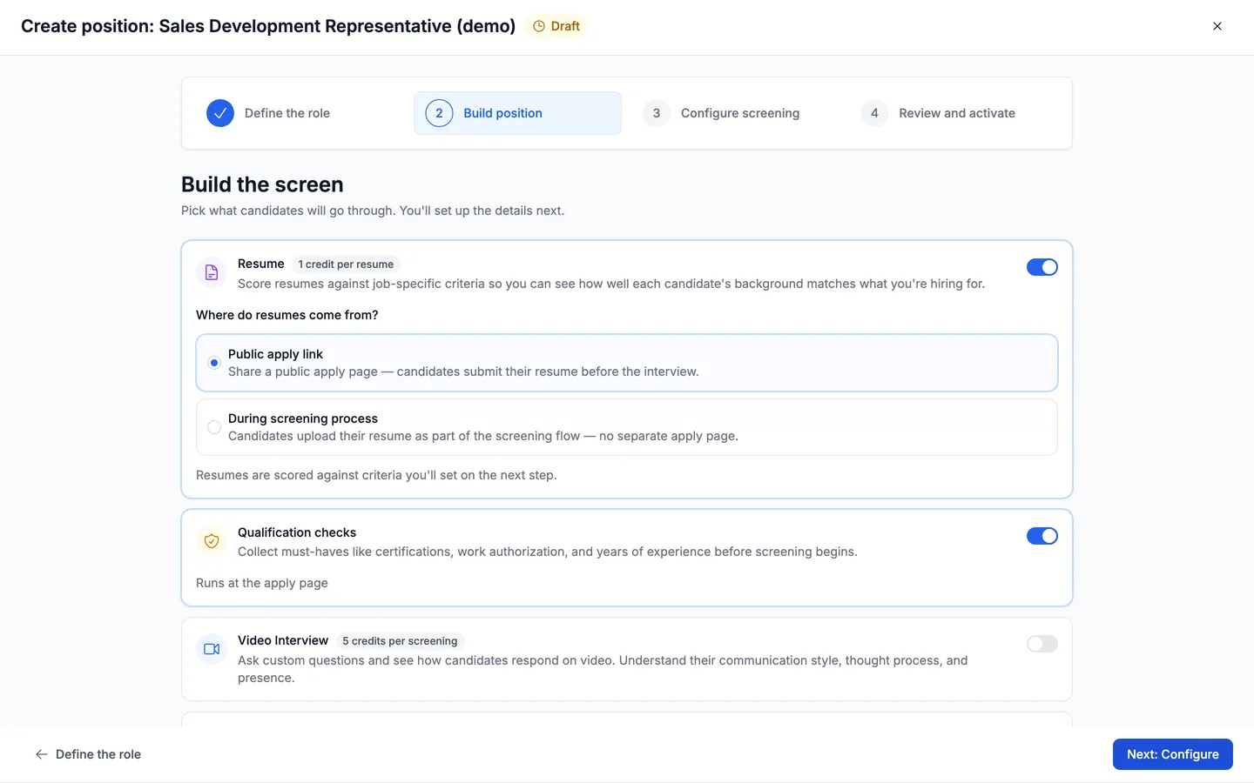Enable the Video Interview toggle
Screen dimensions: 1254x783
pyautogui.click(x=1042, y=644)
